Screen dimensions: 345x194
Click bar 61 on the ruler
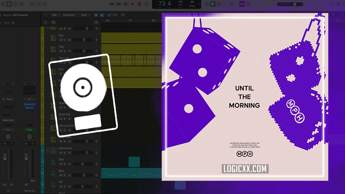click(x=130, y=21)
